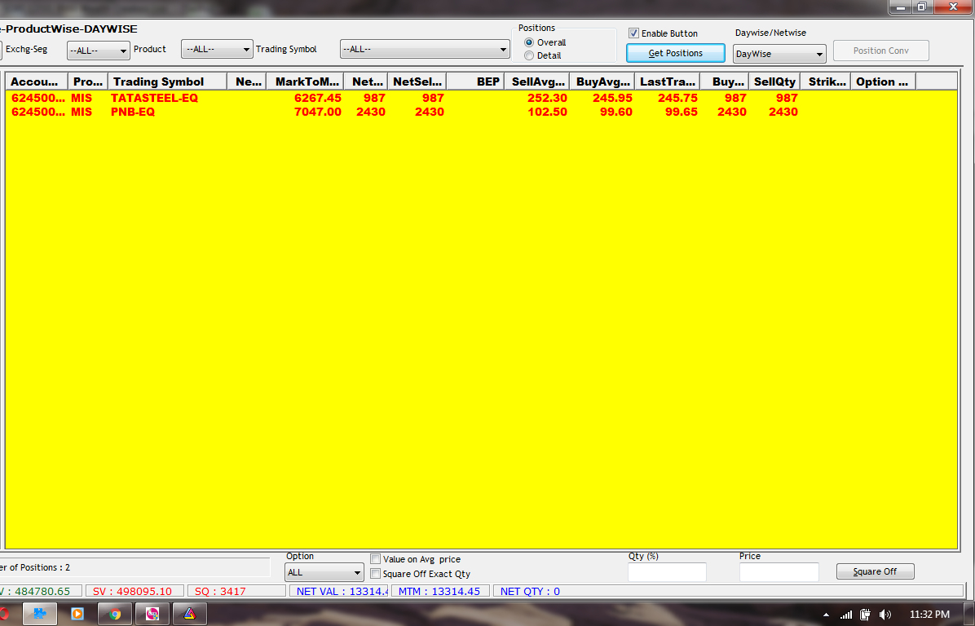This screenshot has width=975, height=626.
Task: Click buy average value 99.60
Action: coord(615,112)
